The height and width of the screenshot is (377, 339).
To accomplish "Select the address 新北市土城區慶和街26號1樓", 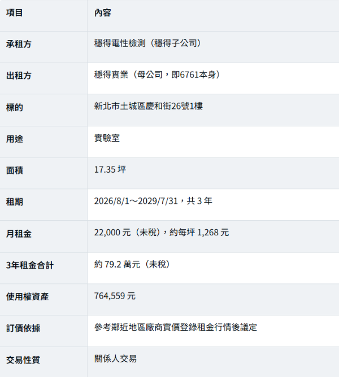I will (x=149, y=106).
